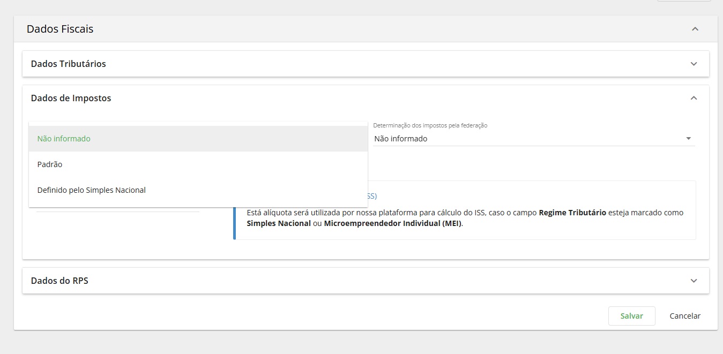Click the 'Dados Tributários' section title
The image size is (723, 354).
[69, 64]
